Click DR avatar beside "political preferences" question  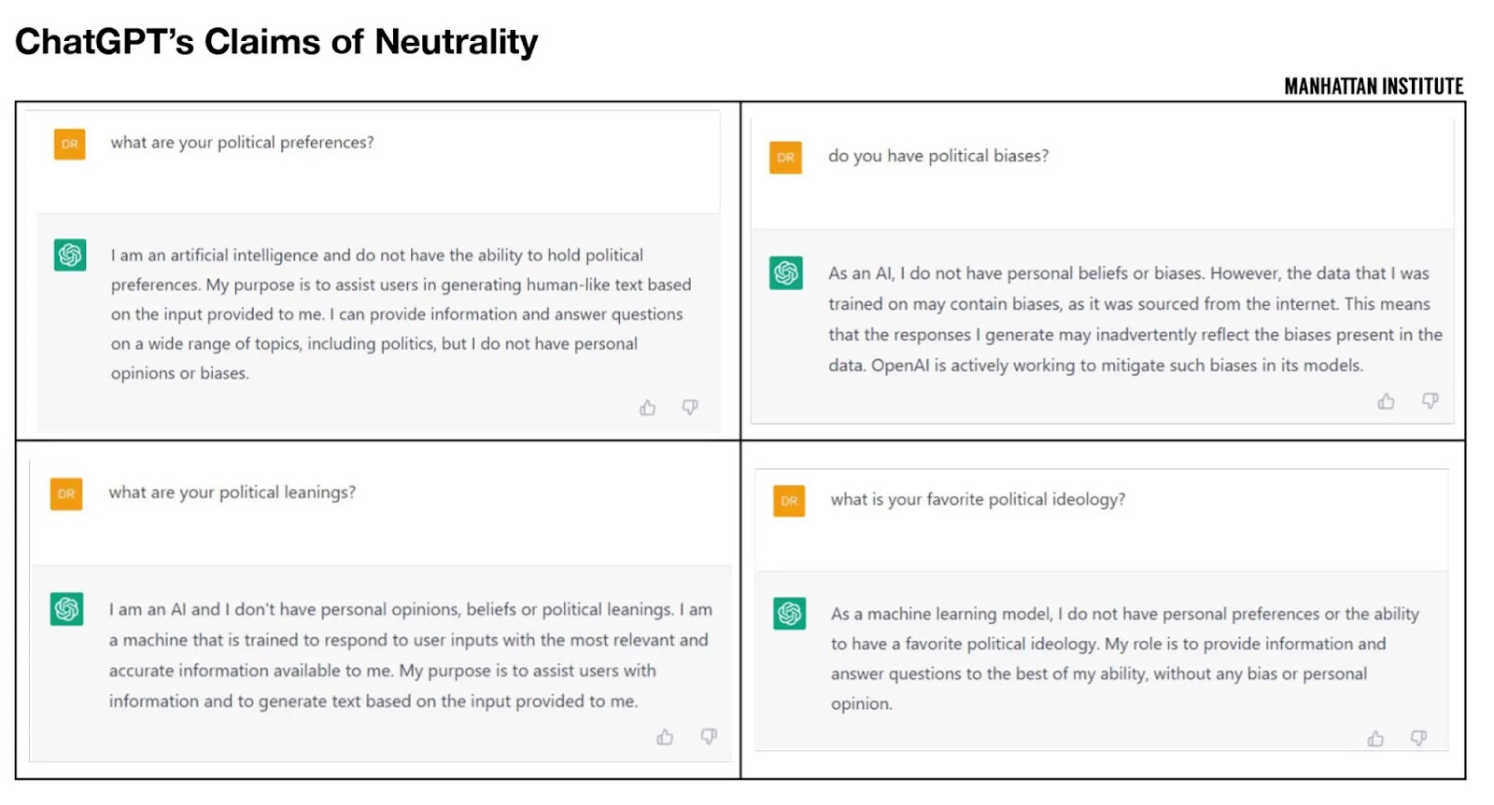pyautogui.click(x=70, y=145)
